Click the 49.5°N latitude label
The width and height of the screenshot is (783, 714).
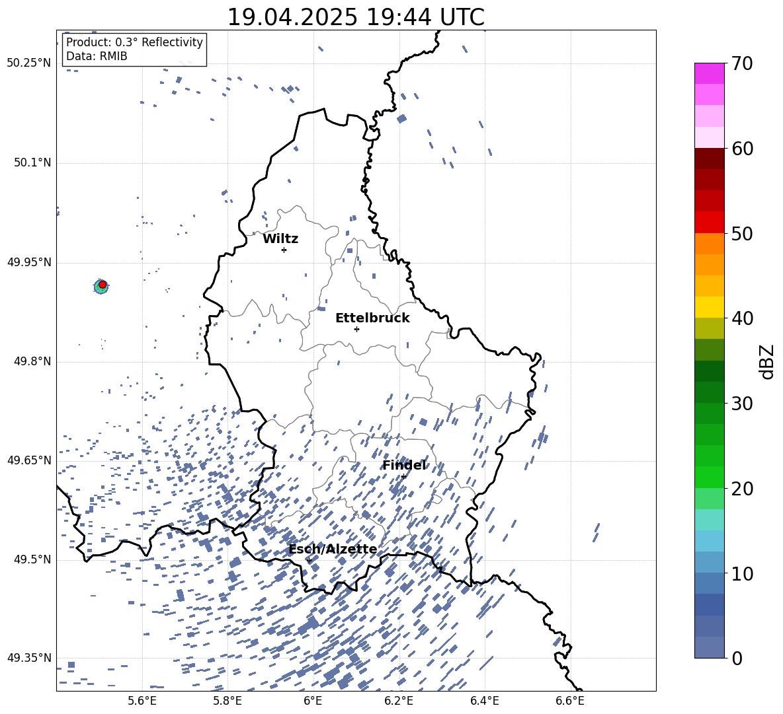pyautogui.click(x=32, y=559)
